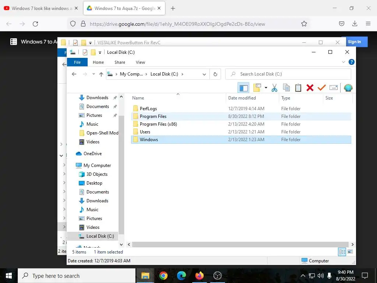The image size is (377, 283).
Task: Unpin Documents from Quick access
Action: (115, 106)
